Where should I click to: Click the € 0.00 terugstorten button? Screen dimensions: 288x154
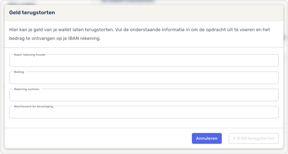click(x=253, y=138)
